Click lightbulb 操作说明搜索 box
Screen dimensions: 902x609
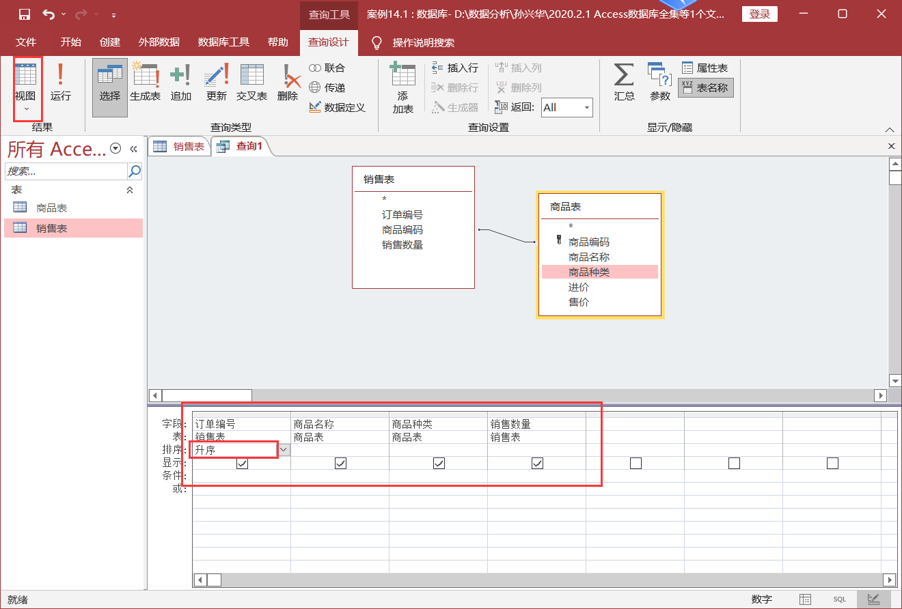point(415,42)
